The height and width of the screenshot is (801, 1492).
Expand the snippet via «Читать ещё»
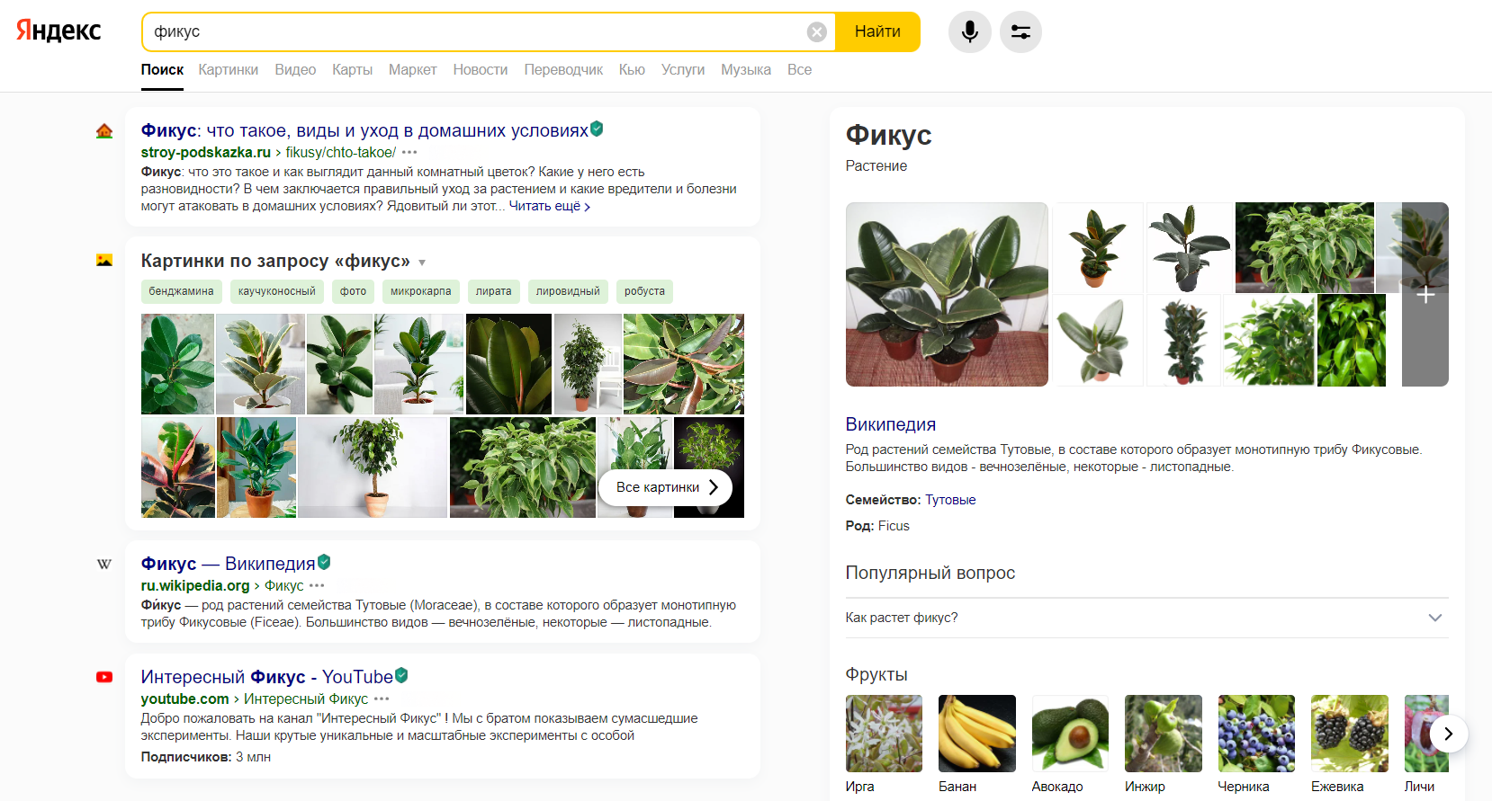[549, 207]
